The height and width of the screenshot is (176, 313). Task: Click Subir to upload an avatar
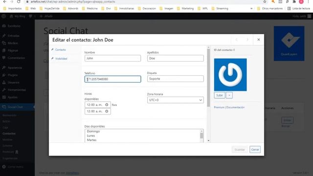tap(220, 95)
